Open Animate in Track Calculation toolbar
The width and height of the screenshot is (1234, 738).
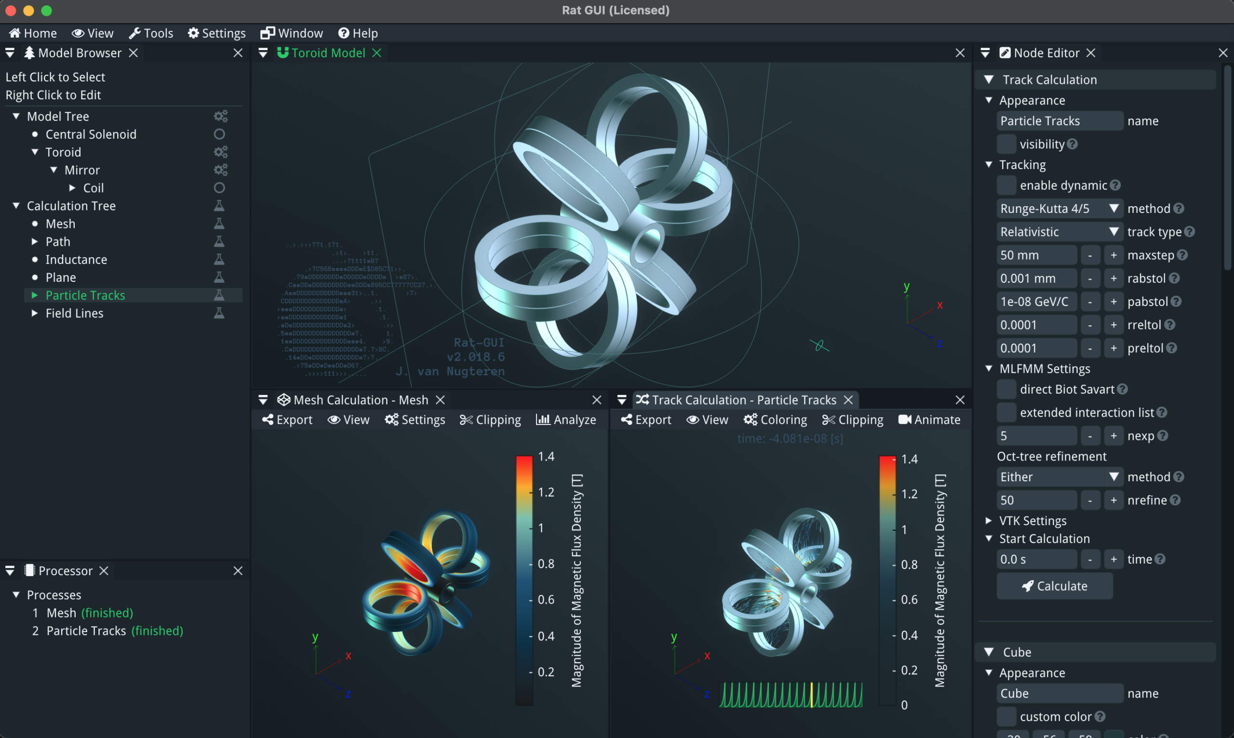pos(929,420)
